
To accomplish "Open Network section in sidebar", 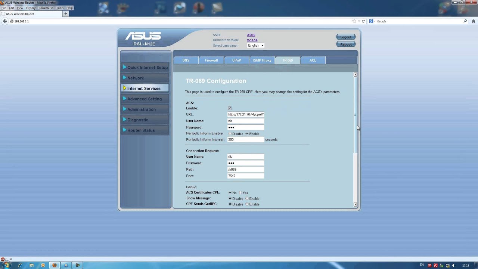I will pyautogui.click(x=145, y=78).
